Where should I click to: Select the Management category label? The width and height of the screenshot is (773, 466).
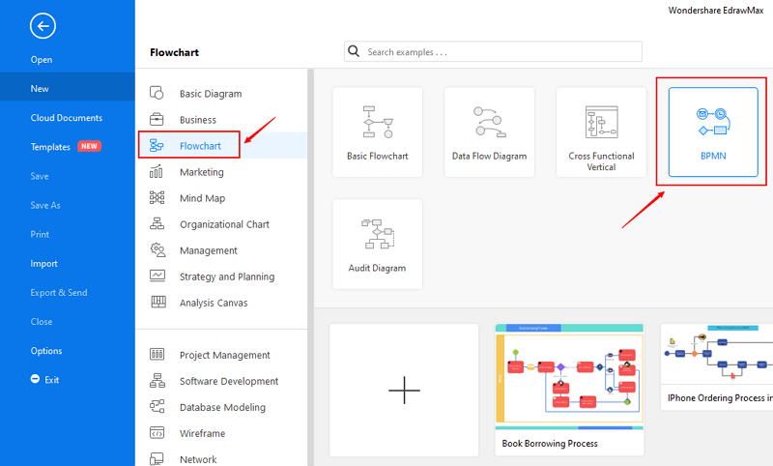pos(209,250)
